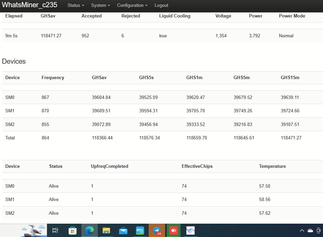The image size is (323, 237).
Task: Select the Elapsed value 9m 5s
Action: 11,36
